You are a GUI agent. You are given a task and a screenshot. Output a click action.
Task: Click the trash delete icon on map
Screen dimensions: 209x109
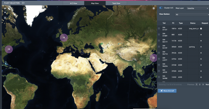click(x=5, y=18)
